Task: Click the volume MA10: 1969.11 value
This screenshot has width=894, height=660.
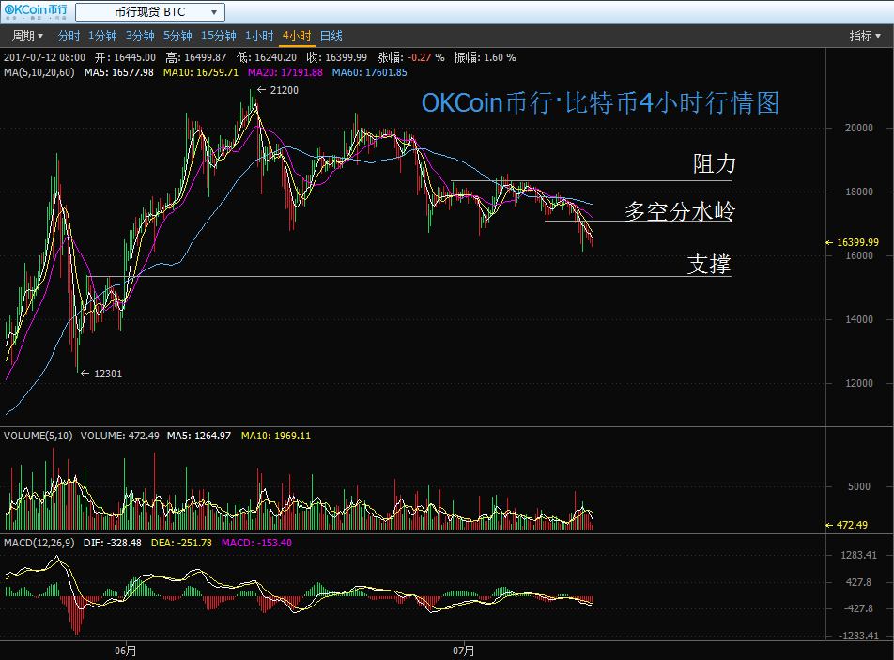Action: coord(276,436)
